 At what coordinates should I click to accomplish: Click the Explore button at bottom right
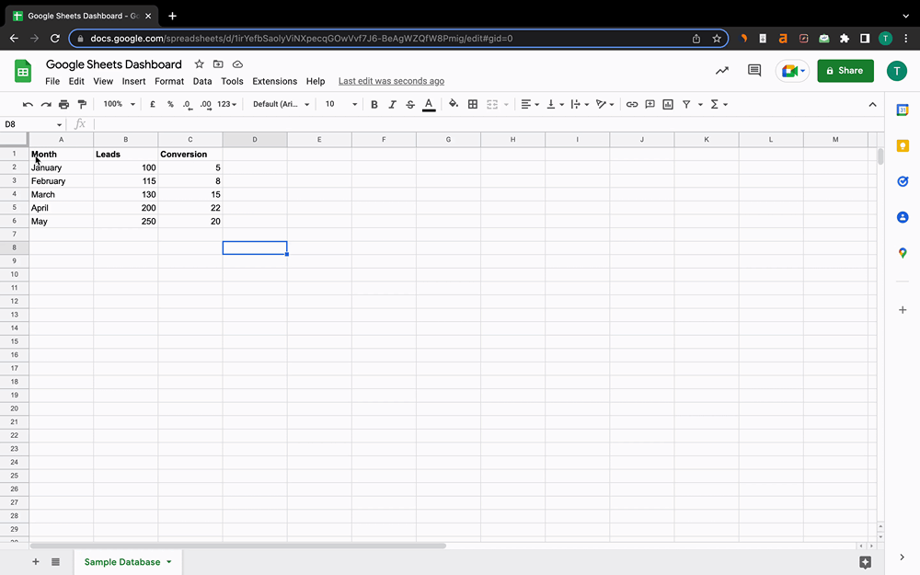click(x=865, y=562)
